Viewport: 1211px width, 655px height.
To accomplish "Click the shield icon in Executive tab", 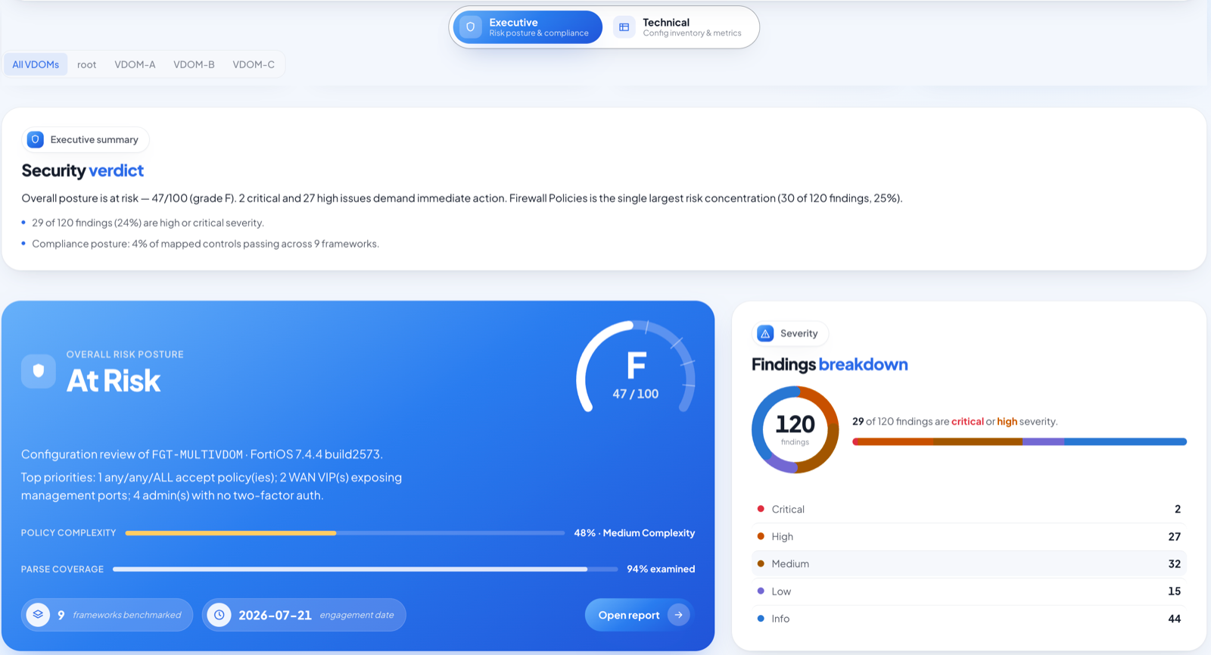I will (x=470, y=27).
